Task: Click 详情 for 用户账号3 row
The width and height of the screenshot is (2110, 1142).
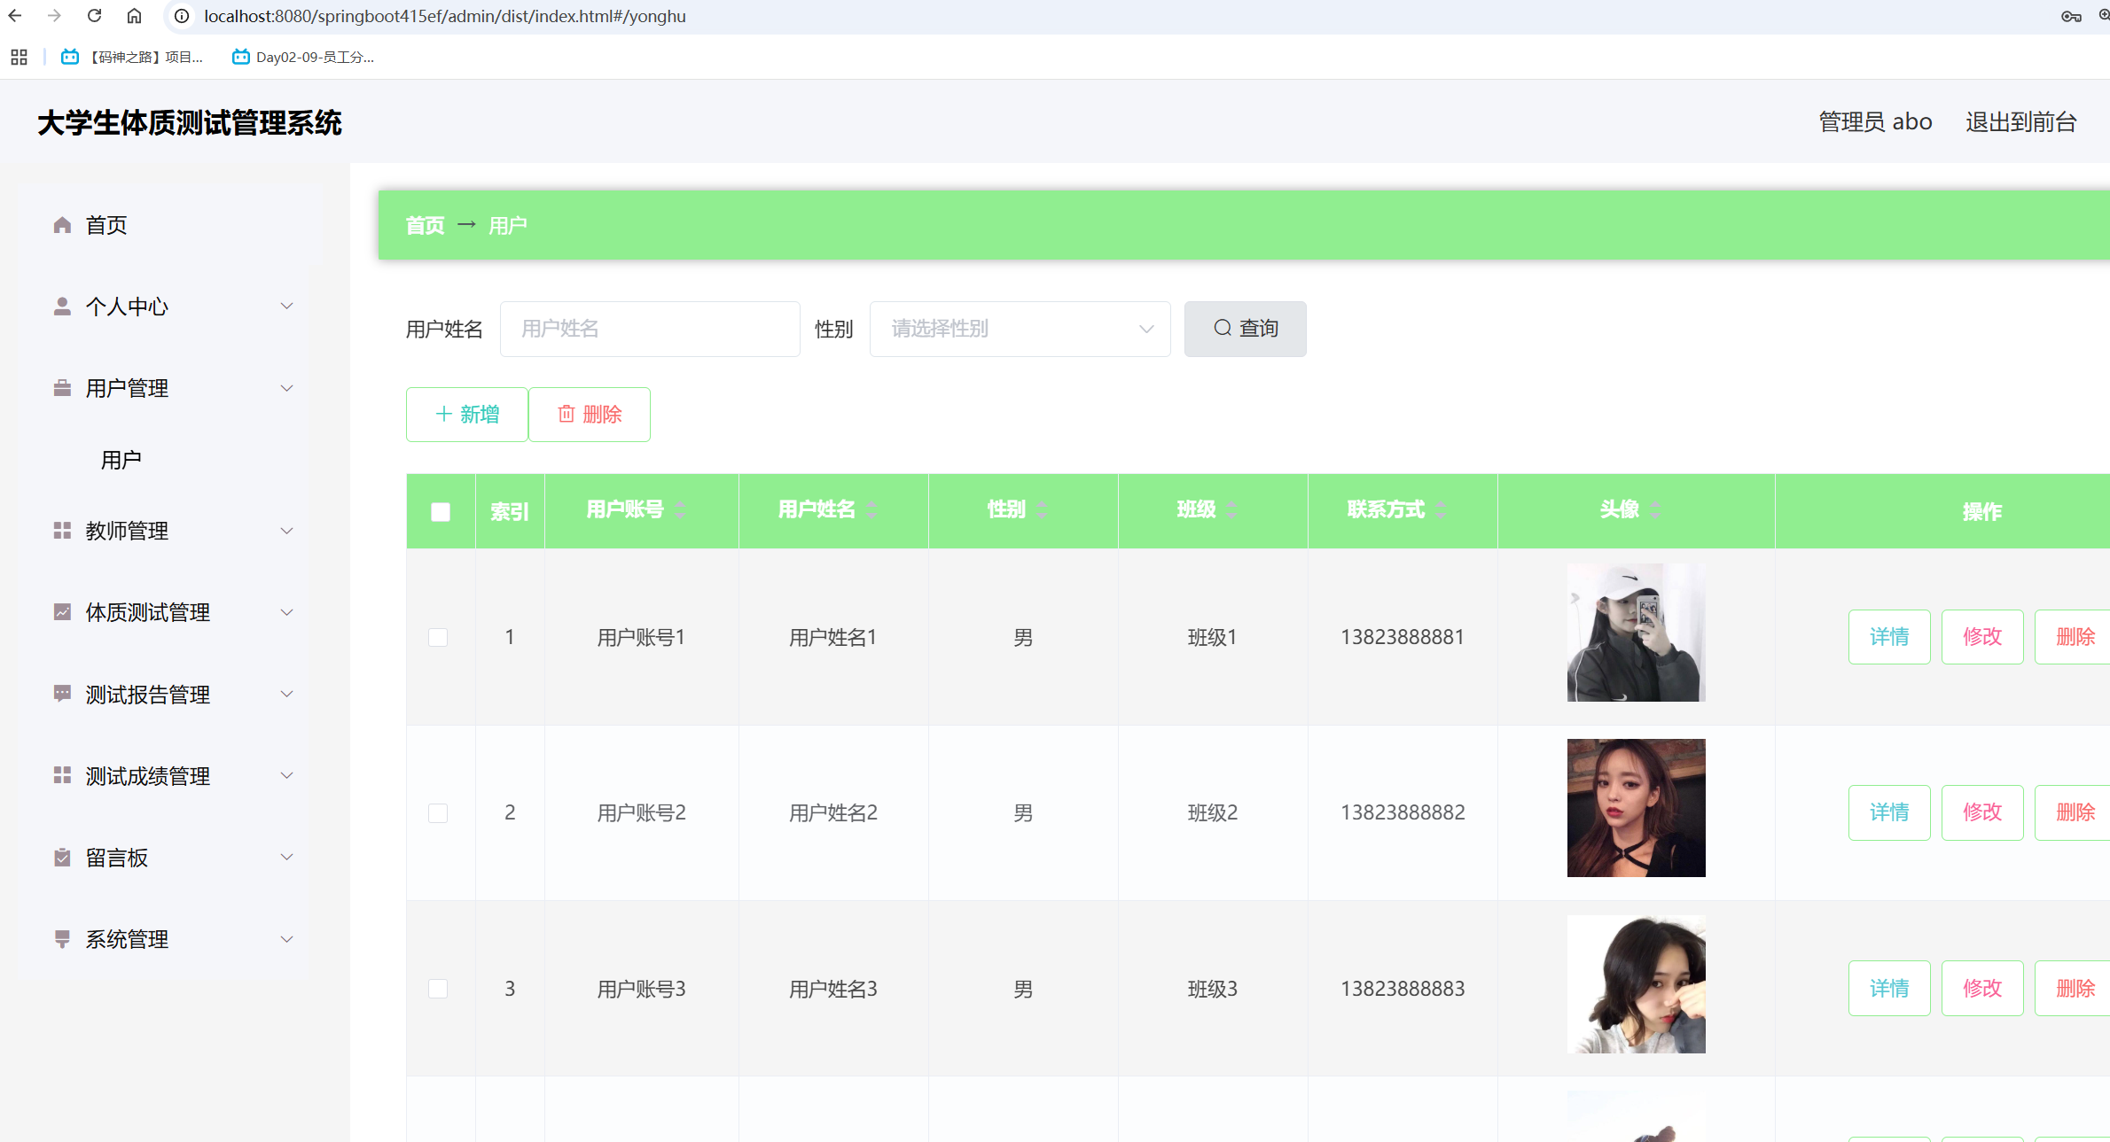Action: (1889, 989)
